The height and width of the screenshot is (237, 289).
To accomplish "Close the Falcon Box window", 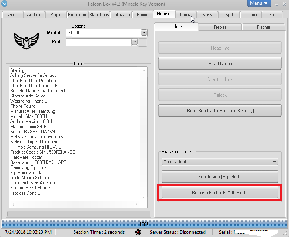I will click(284, 4).
